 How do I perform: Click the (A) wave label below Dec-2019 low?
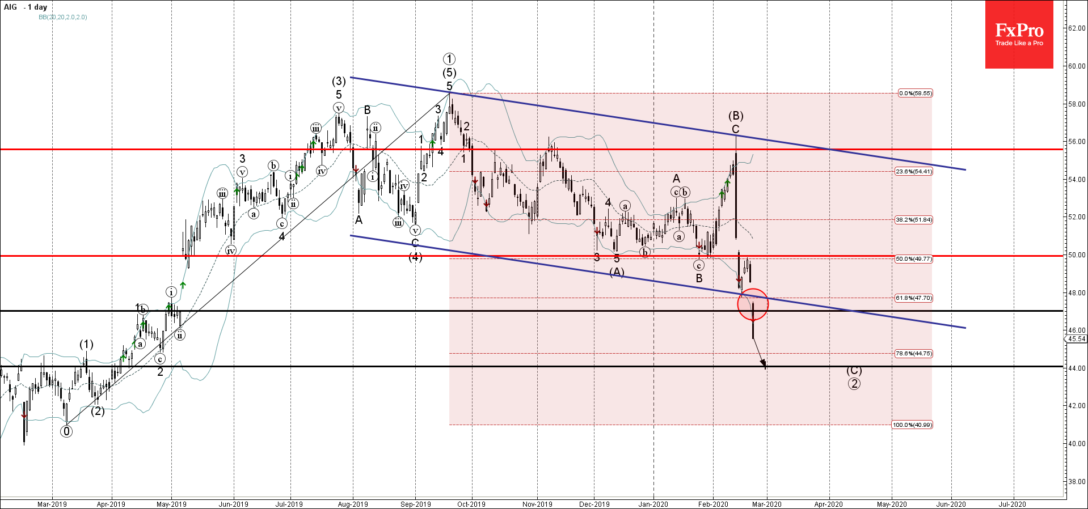tap(617, 273)
